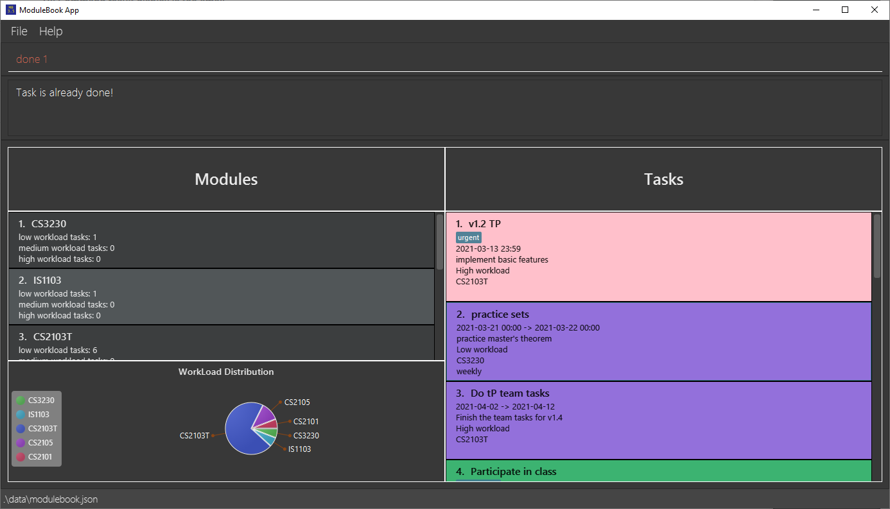Click the 'WorkLoad Distribution' chart title
890x509 pixels.
click(x=226, y=372)
